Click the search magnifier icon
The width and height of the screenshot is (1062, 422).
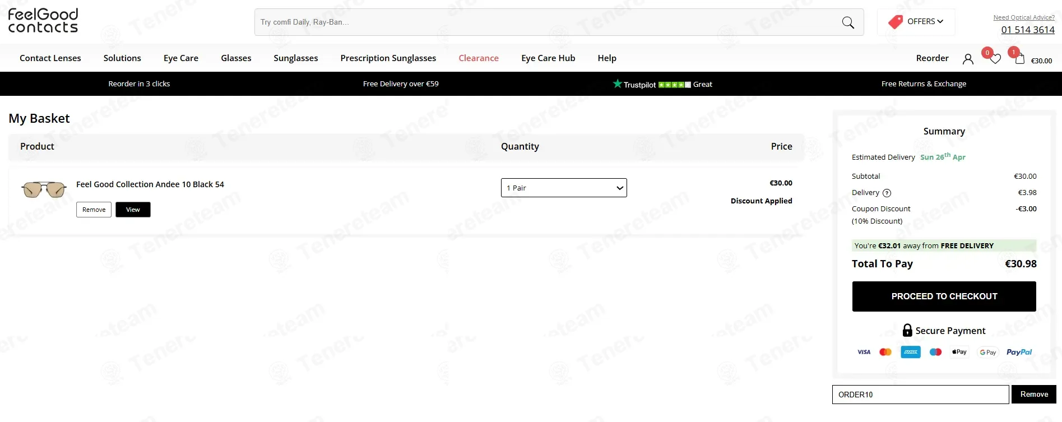(x=848, y=22)
